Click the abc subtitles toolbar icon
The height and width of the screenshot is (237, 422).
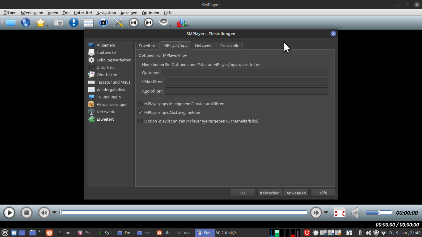point(181,22)
